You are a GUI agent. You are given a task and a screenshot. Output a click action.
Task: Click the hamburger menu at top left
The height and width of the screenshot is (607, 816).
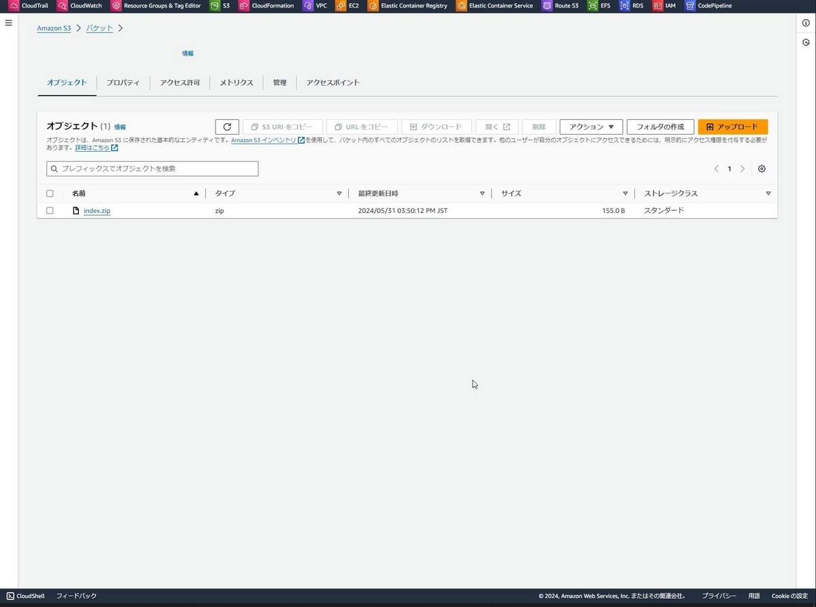[8, 22]
